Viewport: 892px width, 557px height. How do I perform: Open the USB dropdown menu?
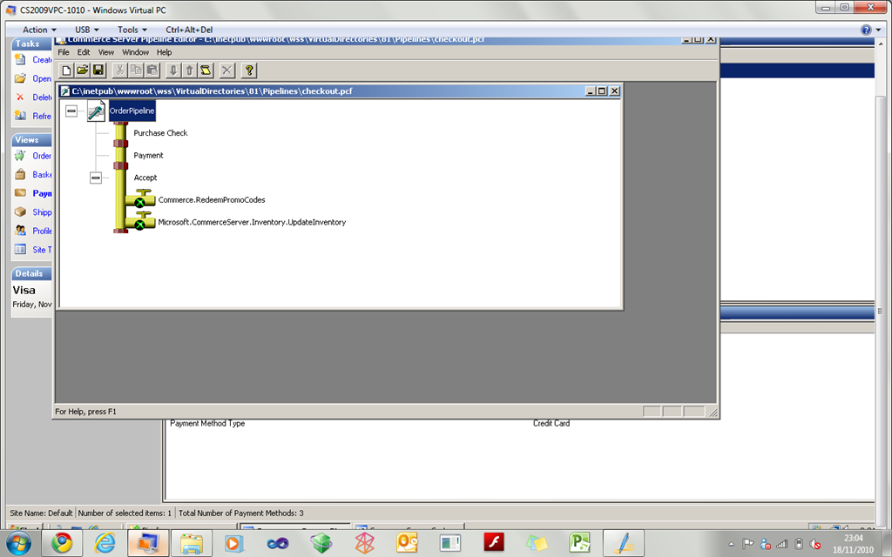[86, 30]
